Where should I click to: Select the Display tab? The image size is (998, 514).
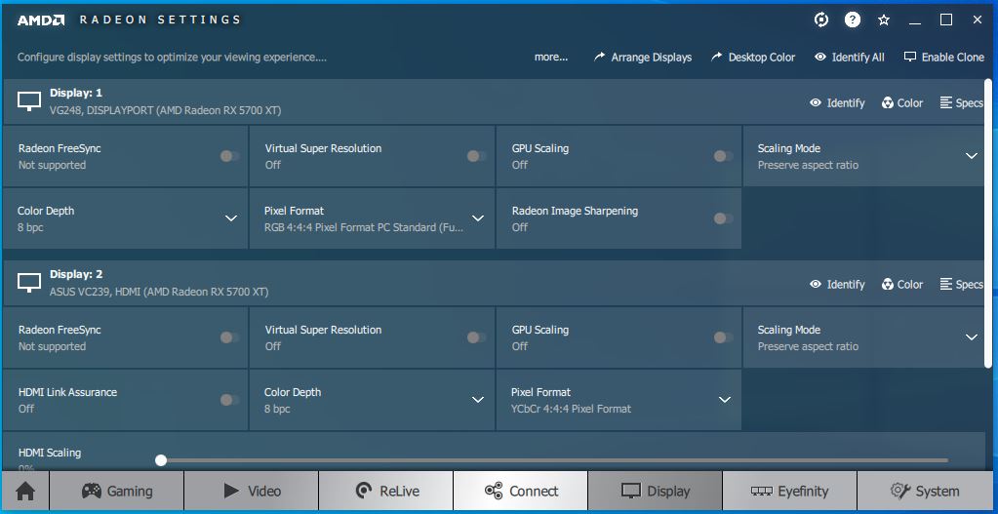point(655,491)
